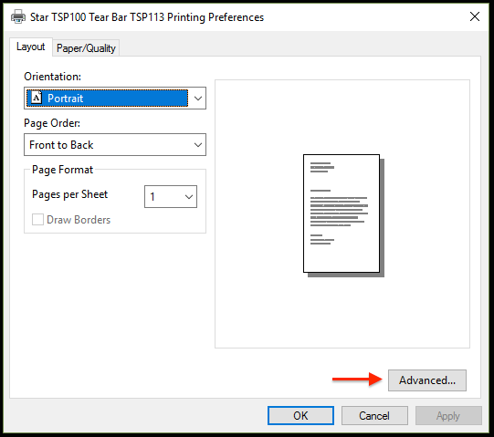Click the page preview thumbnail
The width and height of the screenshot is (494, 437).
point(343,215)
